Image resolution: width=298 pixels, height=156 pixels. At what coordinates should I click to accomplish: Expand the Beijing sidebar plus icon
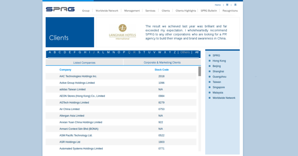tap(209, 66)
